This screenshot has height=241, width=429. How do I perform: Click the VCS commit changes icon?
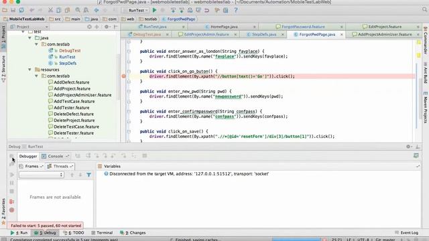coord(182,11)
